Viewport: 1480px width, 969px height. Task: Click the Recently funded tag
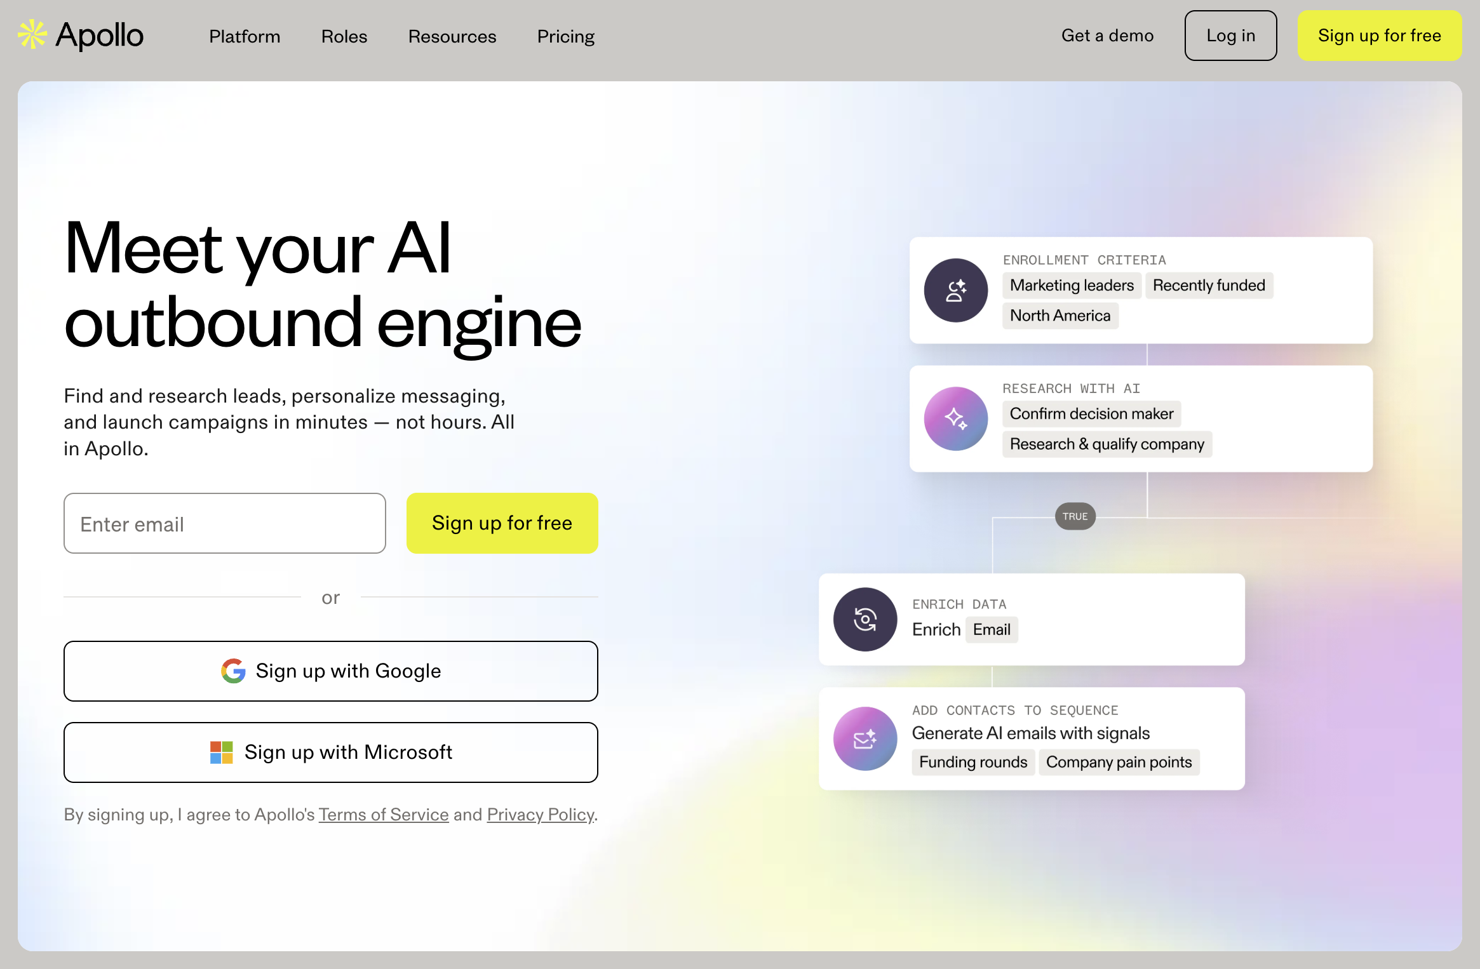[x=1209, y=286]
